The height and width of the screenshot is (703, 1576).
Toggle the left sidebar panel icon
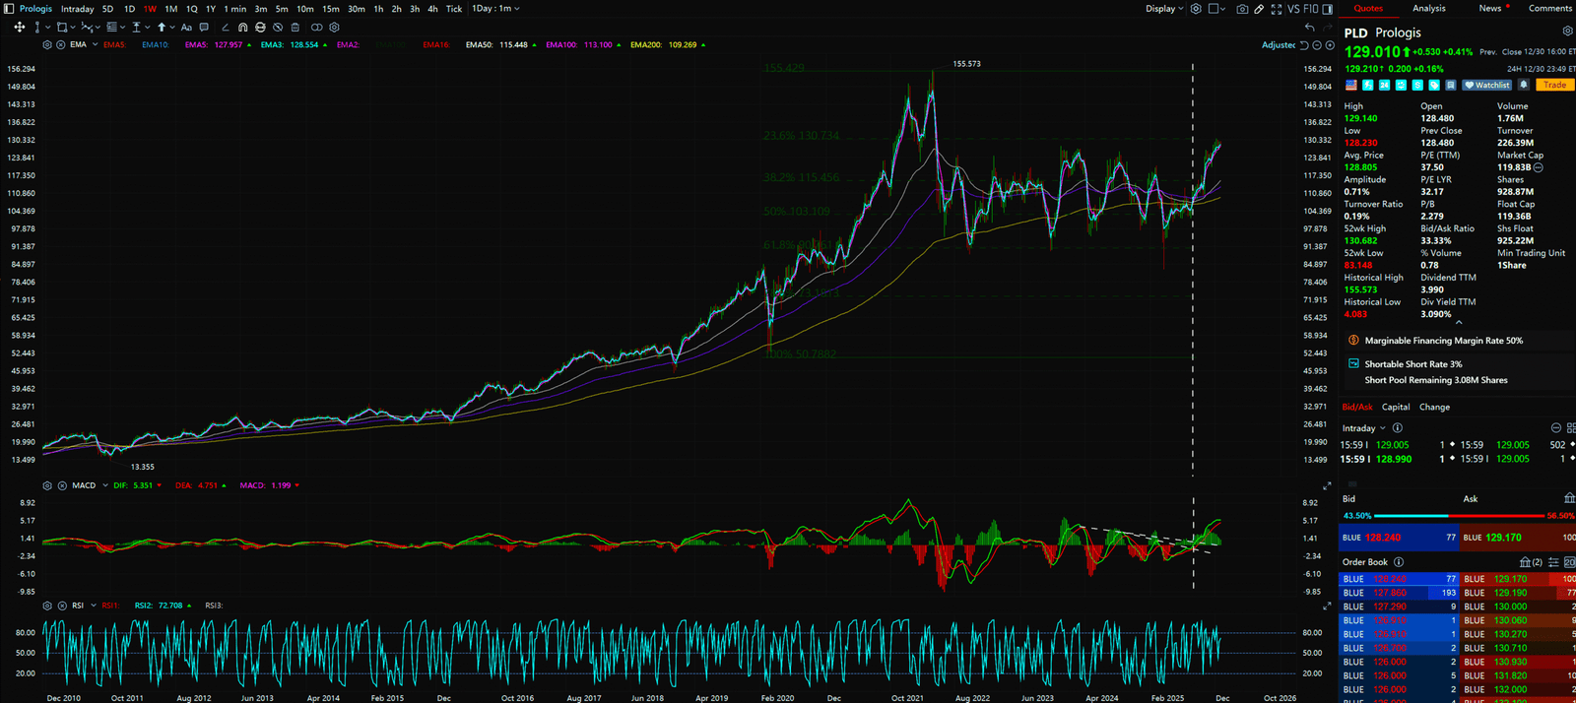(x=9, y=9)
